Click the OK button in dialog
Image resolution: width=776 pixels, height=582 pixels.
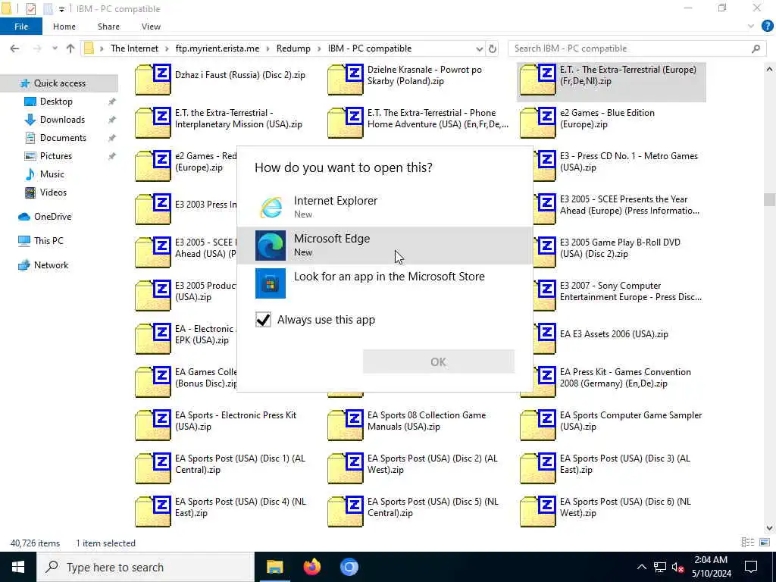439,361
